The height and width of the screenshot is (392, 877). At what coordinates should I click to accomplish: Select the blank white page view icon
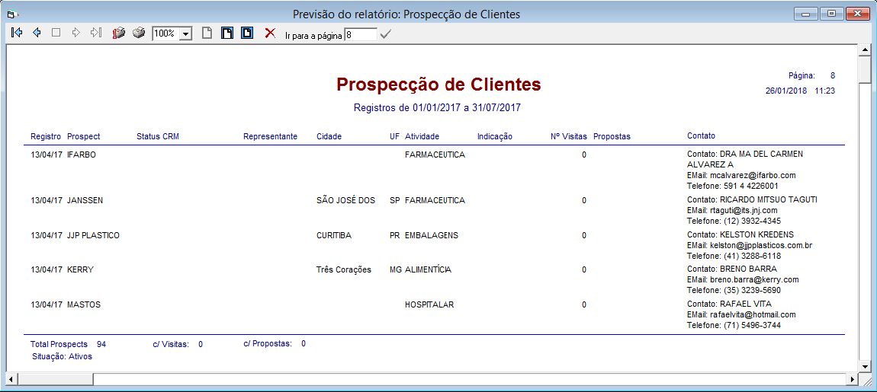pos(207,33)
